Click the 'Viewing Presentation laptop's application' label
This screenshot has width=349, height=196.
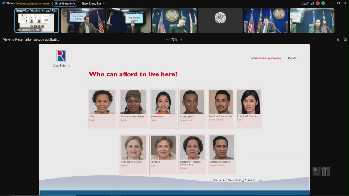[x=31, y=39]
